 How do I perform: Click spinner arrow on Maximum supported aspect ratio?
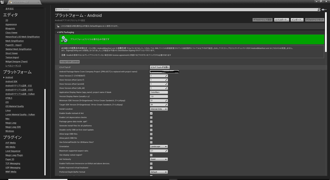(x=166, y=151)
